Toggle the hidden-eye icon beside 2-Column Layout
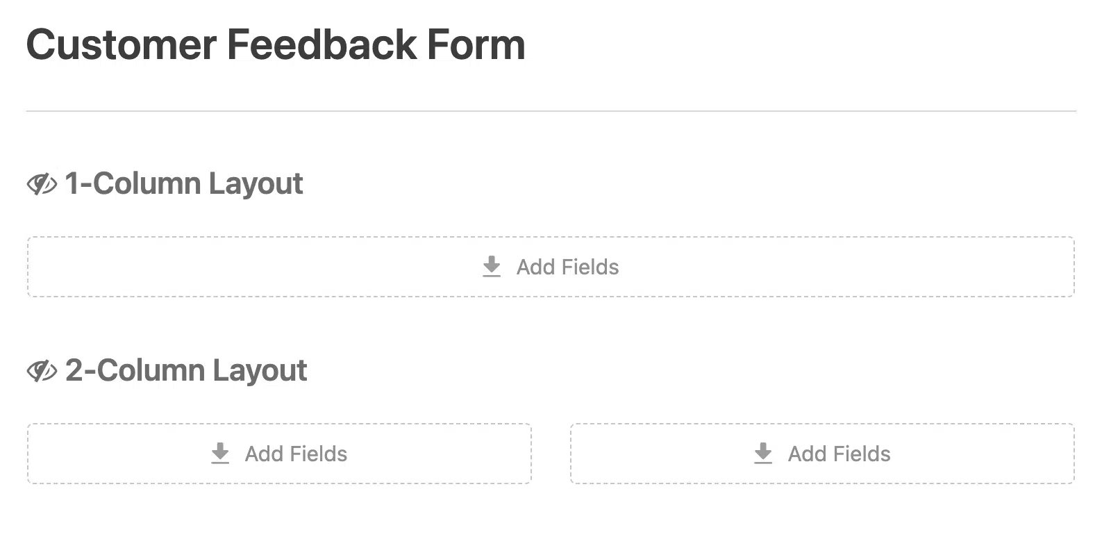Viewport: 1111px width, 546px height. coord(42,372)
